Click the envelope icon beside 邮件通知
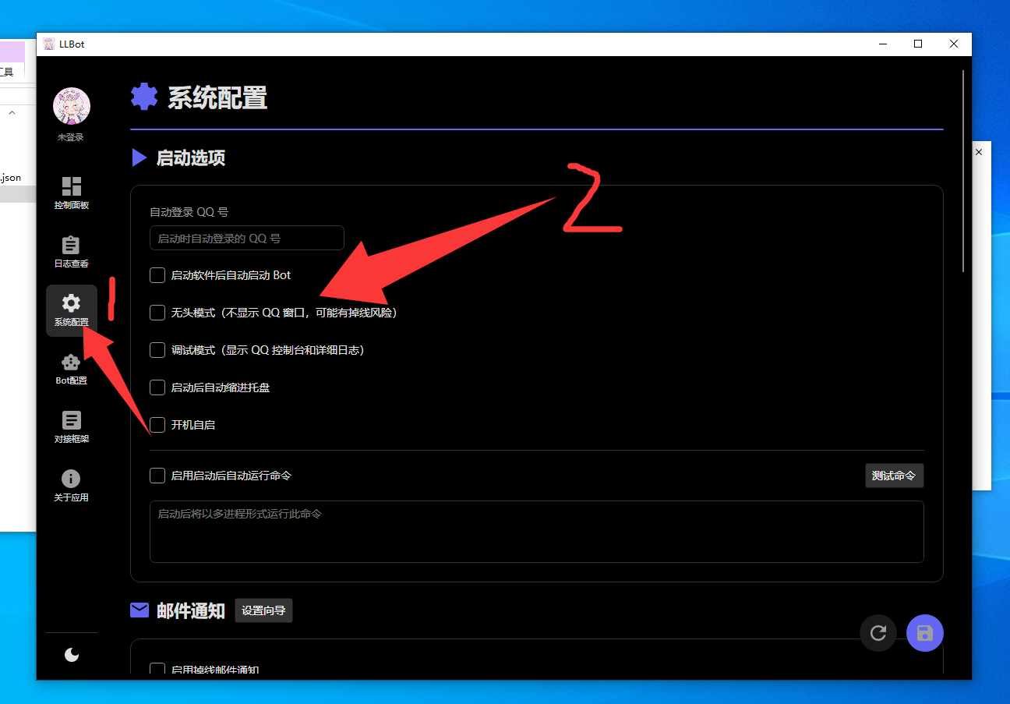The image size is (1010, 704). click(139, 610)
